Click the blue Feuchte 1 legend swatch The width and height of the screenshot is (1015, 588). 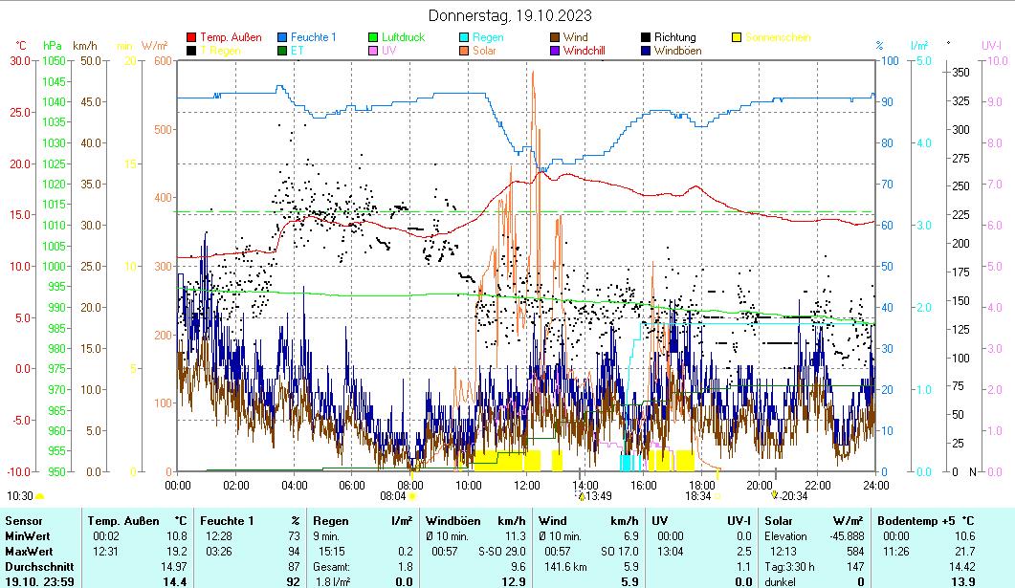tap(282, 37)
